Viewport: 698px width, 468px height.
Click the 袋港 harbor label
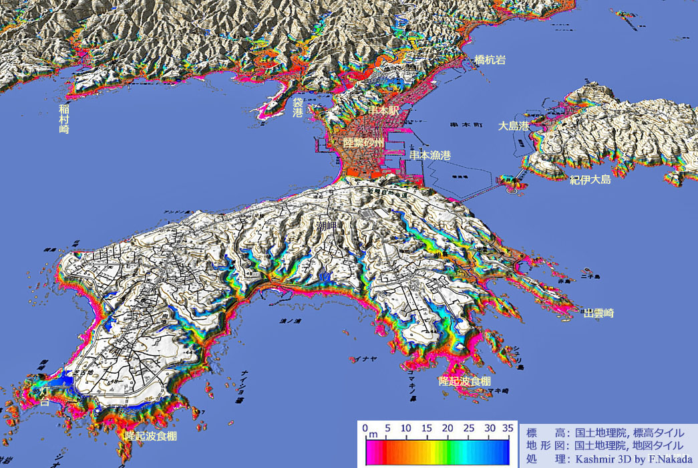point(298,108)
